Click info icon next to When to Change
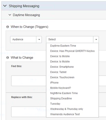 (8, 27)
